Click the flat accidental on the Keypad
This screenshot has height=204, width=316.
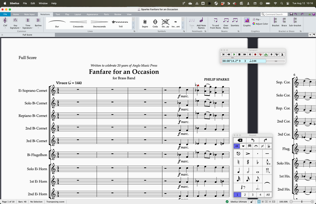point(258,162)
